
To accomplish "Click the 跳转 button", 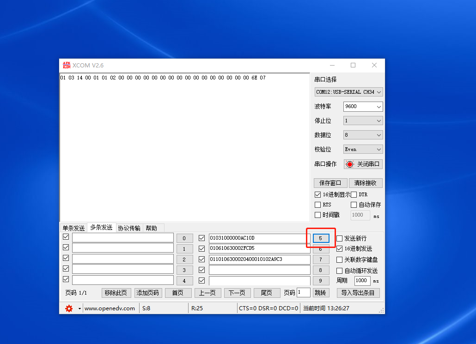I will 321,293.
